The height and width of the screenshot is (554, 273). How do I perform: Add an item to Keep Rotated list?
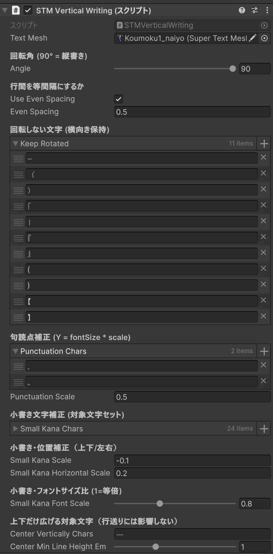coord(263,143)
